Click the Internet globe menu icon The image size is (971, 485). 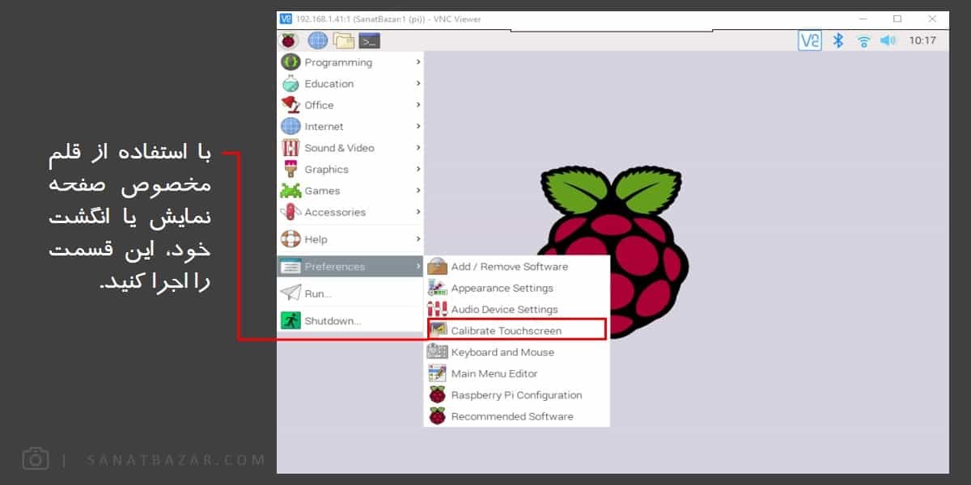[290, 127]
